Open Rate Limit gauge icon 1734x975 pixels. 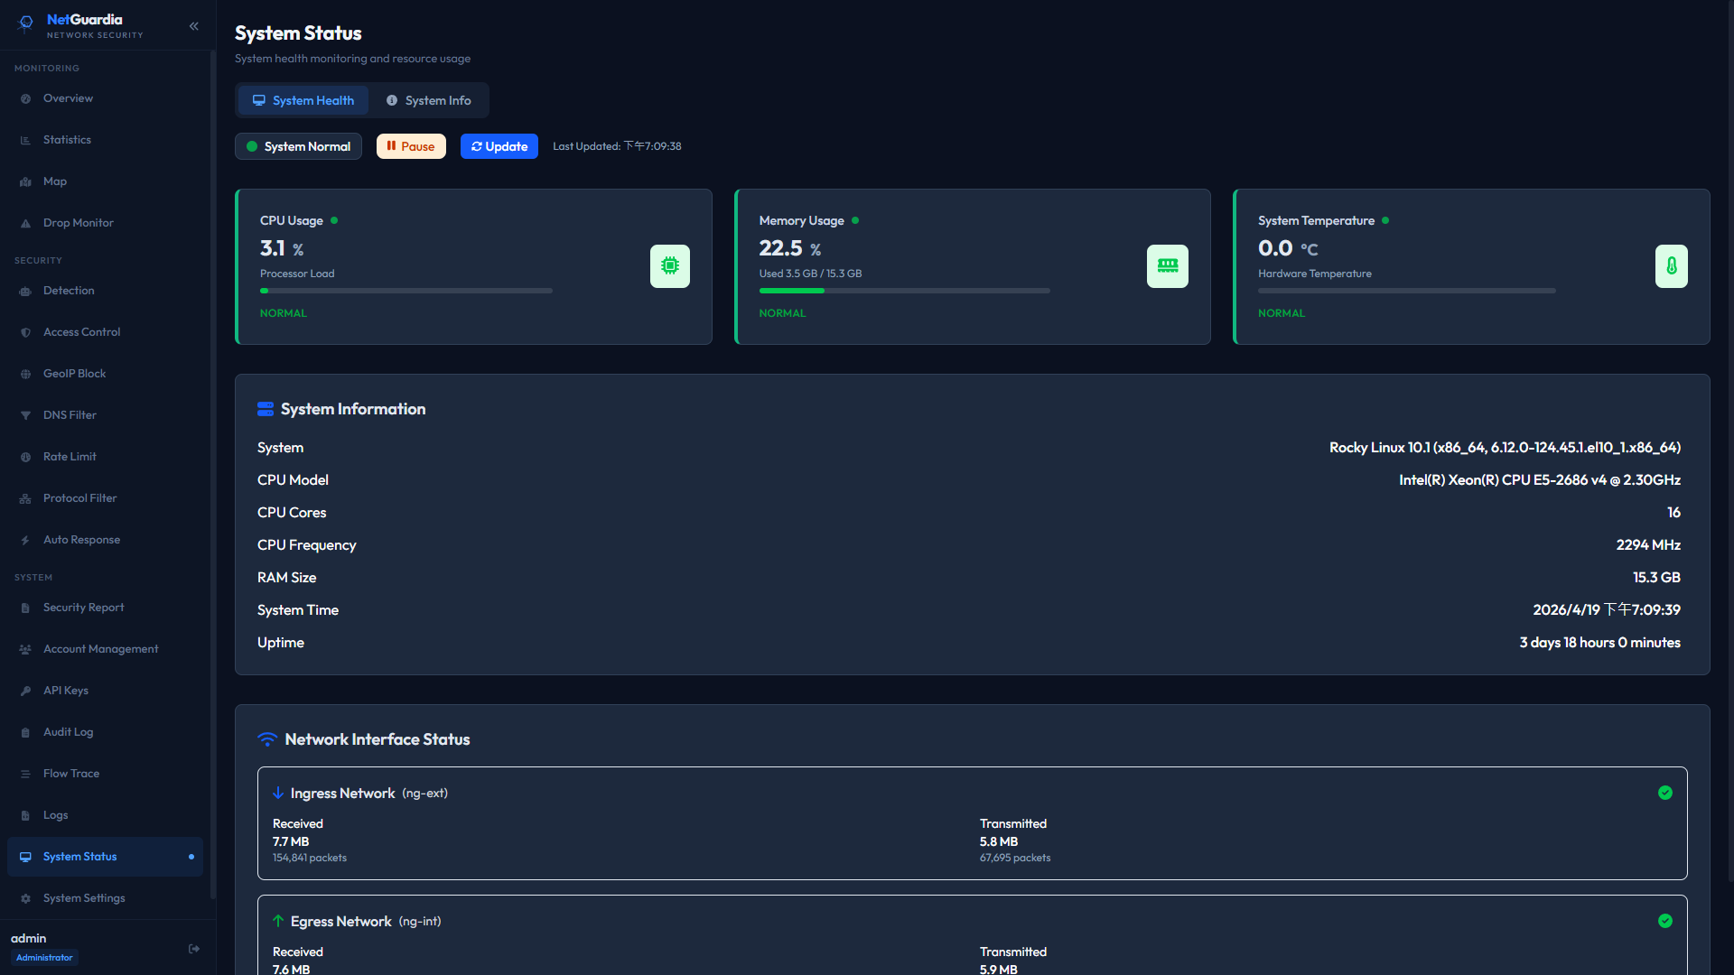point(25,457)
